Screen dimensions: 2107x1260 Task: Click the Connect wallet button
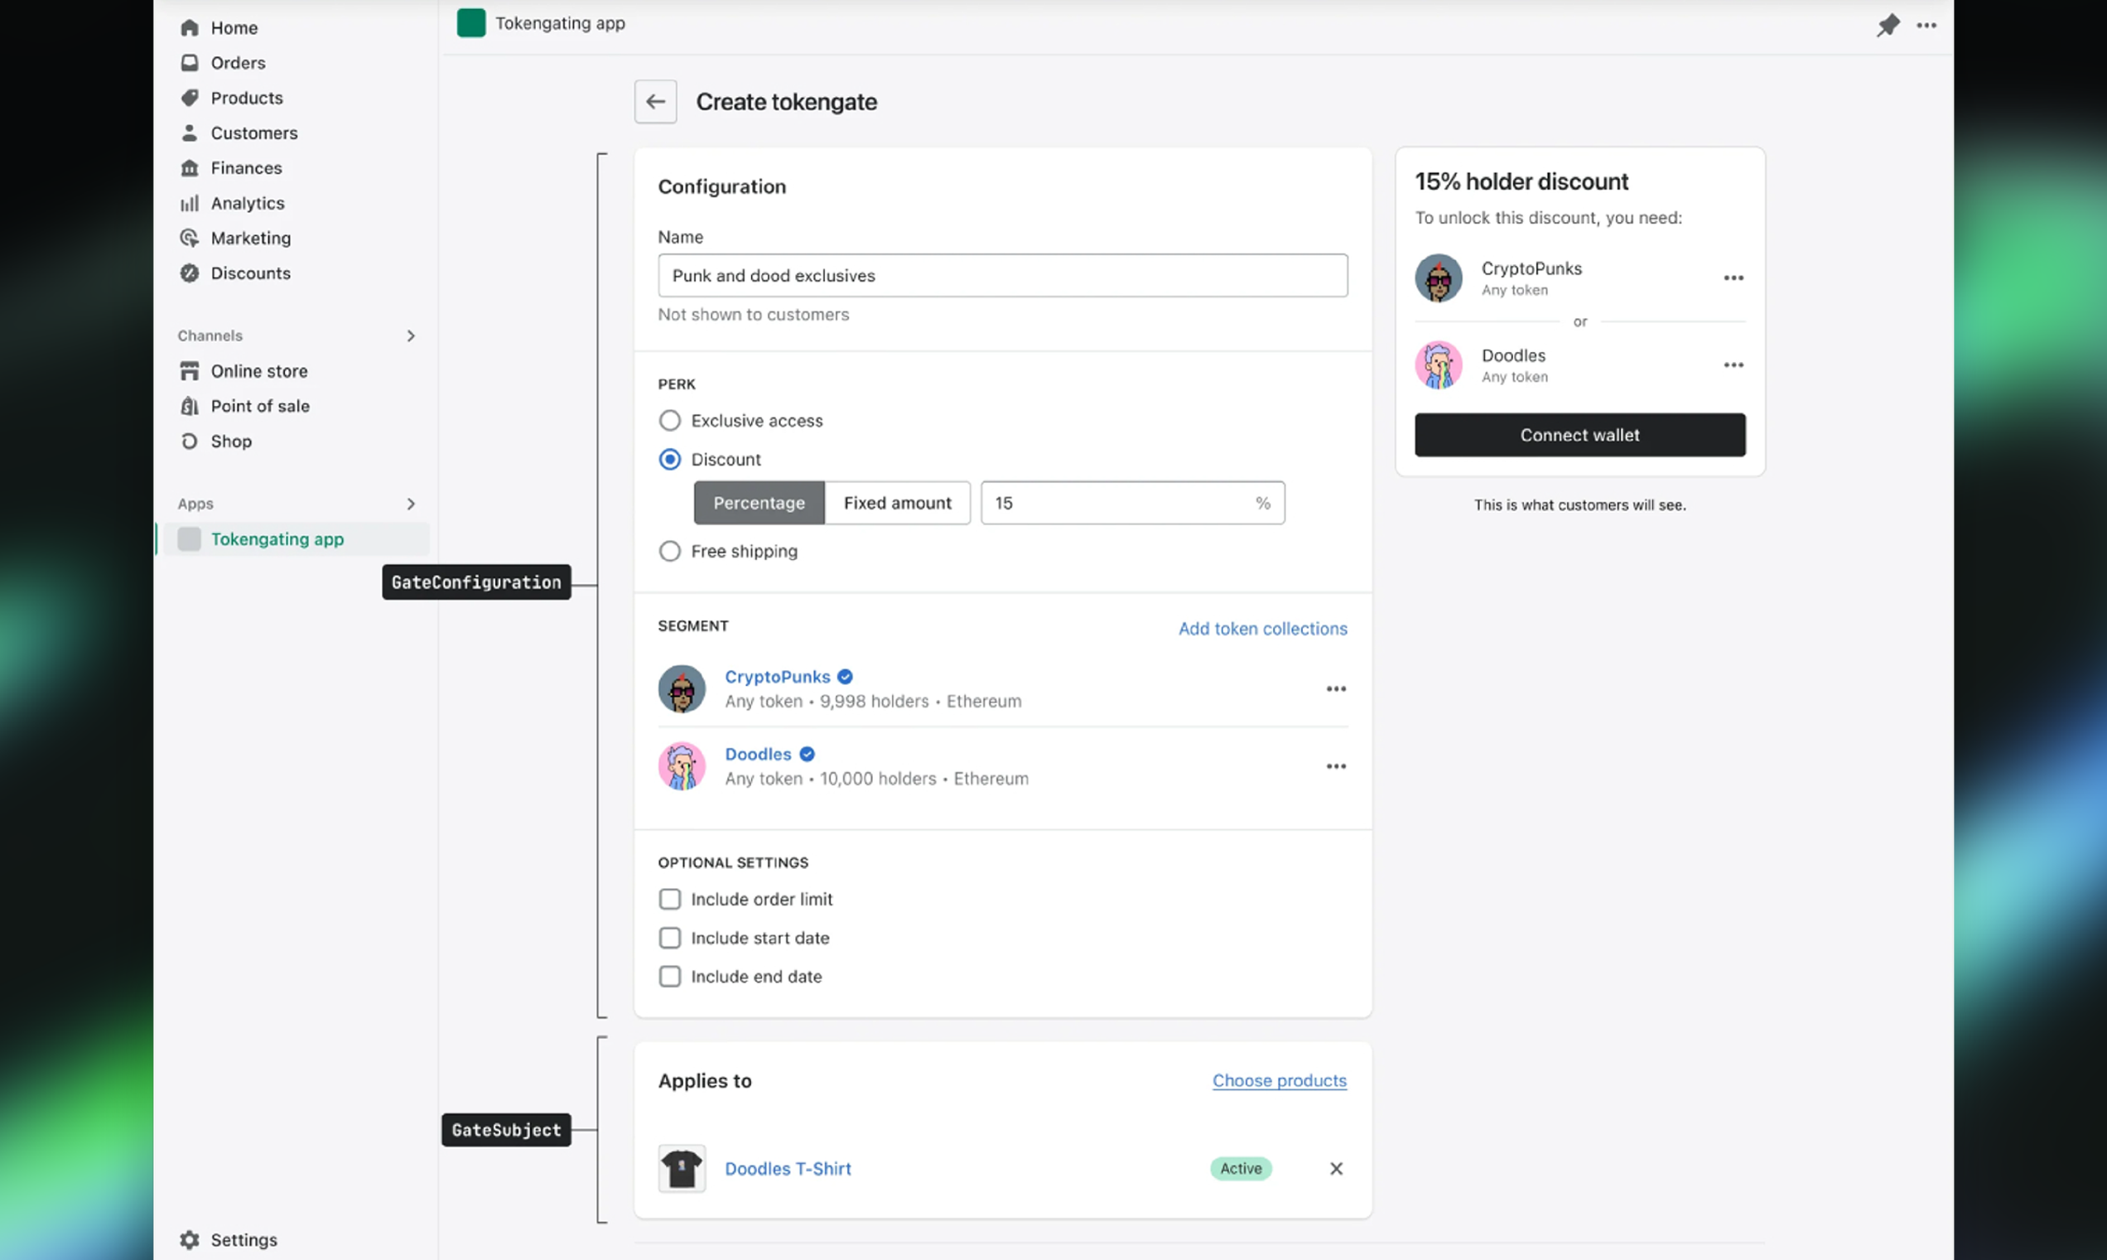coord(1579,435)
